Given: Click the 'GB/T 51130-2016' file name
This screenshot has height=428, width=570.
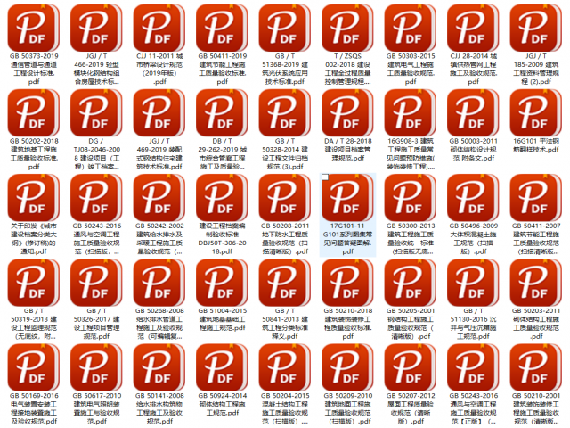Looking at the screenshot, I should pyautogui.click(x=473, y=324).
